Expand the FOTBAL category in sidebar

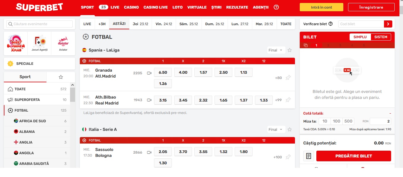37,110
